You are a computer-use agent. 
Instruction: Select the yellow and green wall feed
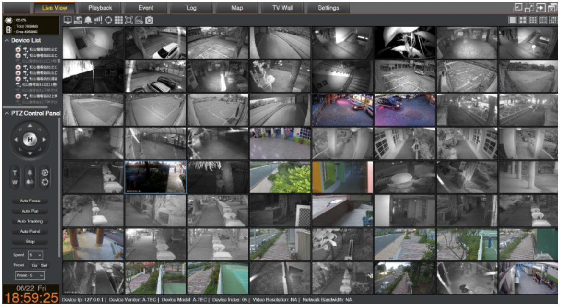(342, 177)
